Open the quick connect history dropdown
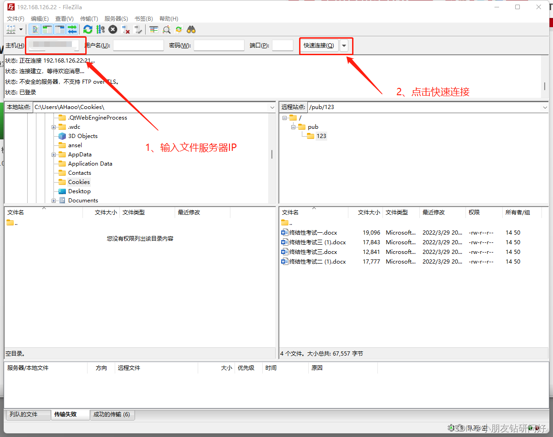The height and width of the screenshot is (437, 553). [344, 45]
